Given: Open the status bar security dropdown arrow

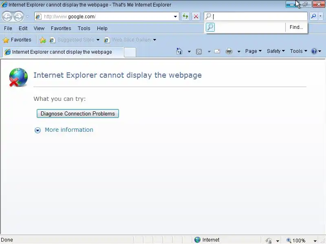Looking at the screenshot, I should 278,241.
